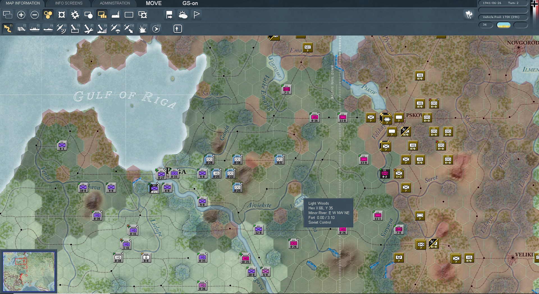Select the SEC unit counter near Ema
Screen dimensions: 539x294
308,47
